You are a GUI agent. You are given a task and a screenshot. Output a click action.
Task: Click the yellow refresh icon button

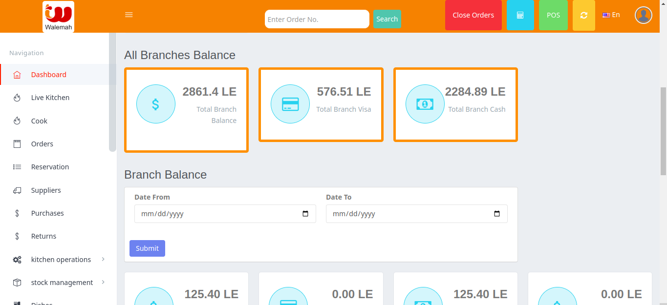(584, 15)
